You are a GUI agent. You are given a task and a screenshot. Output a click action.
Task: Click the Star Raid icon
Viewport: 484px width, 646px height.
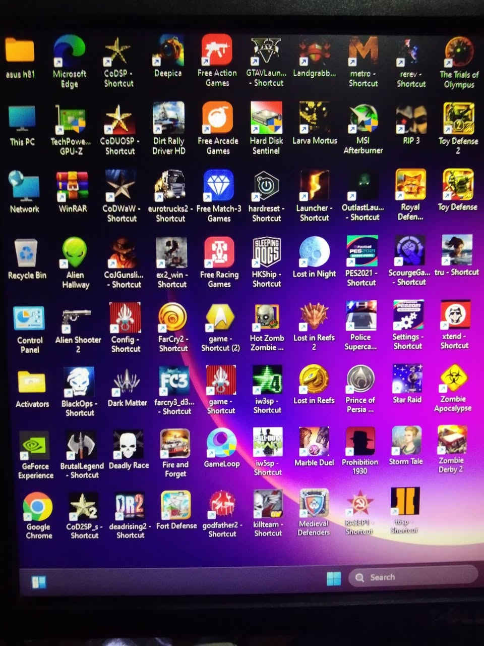click(x=407, y=379)
